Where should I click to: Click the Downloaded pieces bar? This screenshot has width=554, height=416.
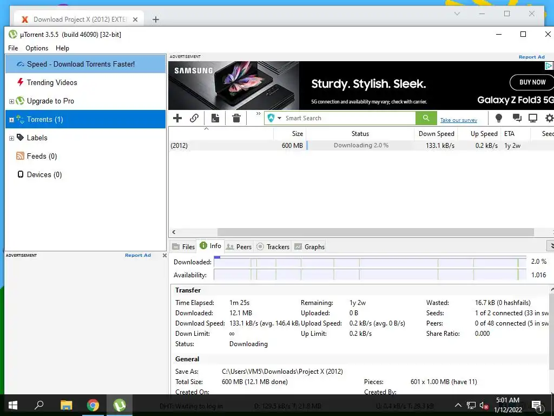coord(370,262)
